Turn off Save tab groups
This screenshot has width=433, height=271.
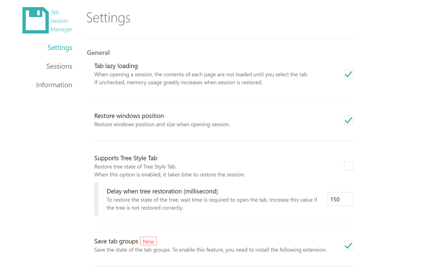pos(348,245)
